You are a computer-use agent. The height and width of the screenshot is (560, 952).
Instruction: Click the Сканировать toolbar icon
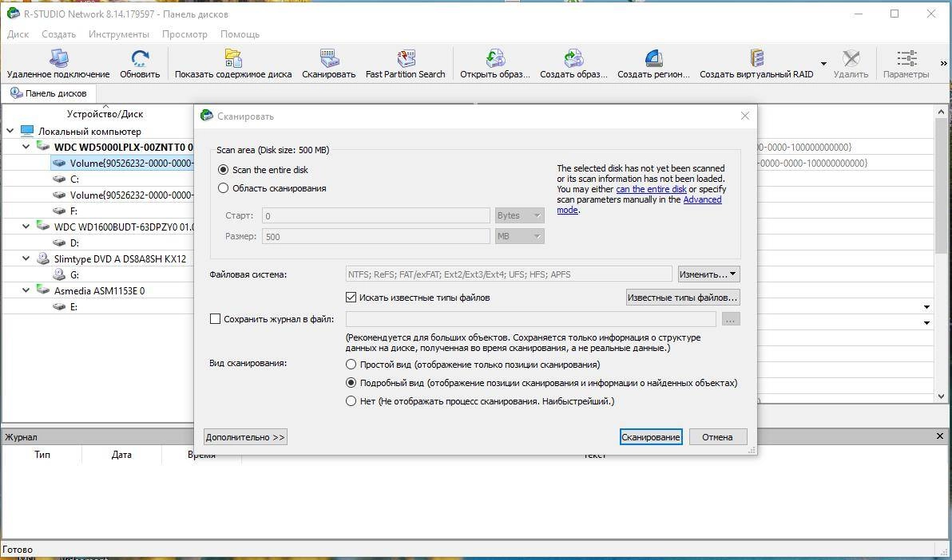(x=328, y=59)
